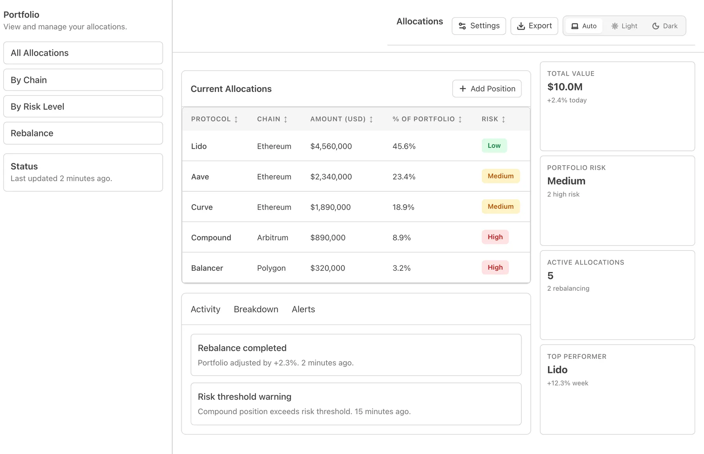
Task: Click the $4,560,000 amount cell
Action: [x=331, y=146]
